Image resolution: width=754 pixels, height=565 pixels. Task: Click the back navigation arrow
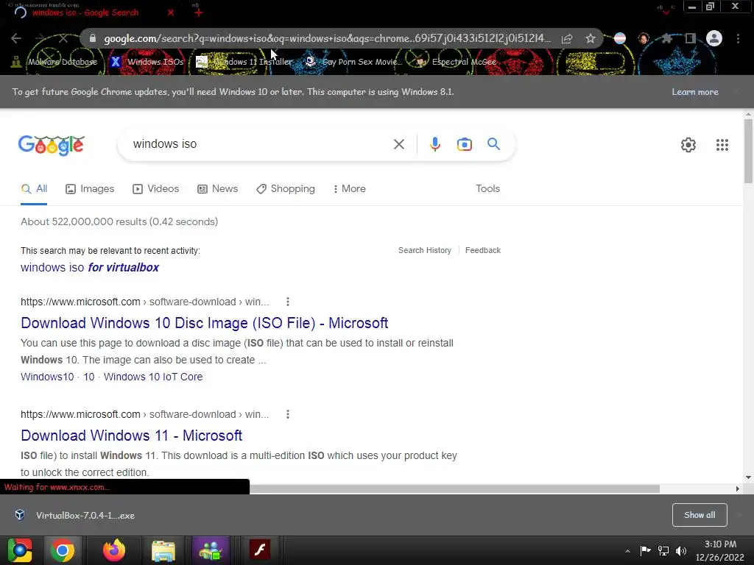16,38
